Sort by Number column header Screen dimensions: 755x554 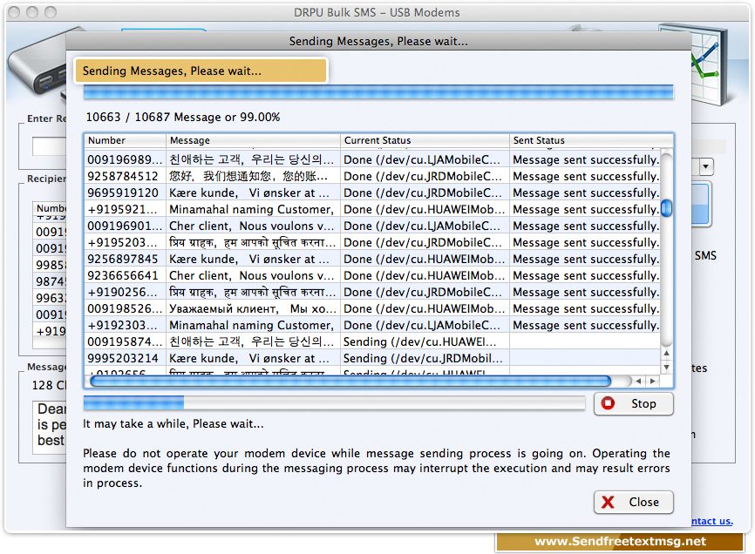(126, 140)
